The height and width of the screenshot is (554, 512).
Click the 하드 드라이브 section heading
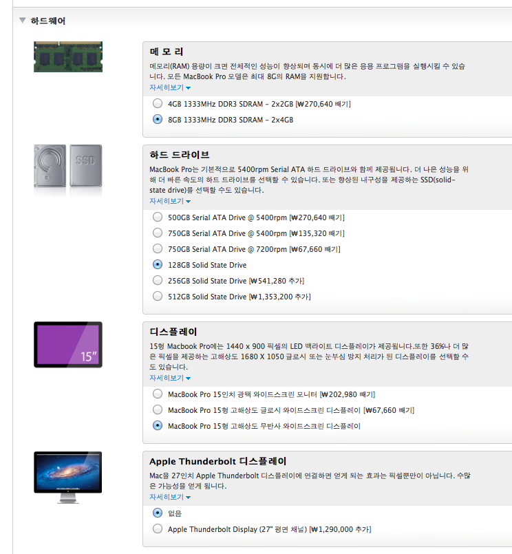pos(180,155)
